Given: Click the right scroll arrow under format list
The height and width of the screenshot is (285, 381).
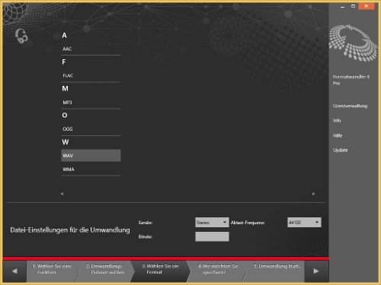Looking at the screenshot, I should pos(314,194).
